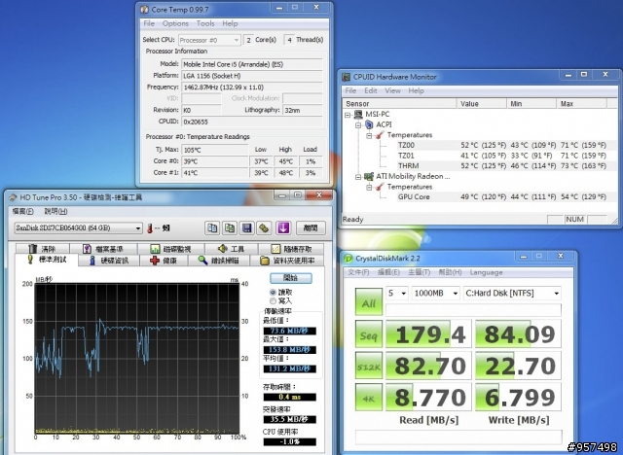This screenshot has width=623, height=455.
Task: Open Hardware Monitor File menu
Action: [350, 90]
